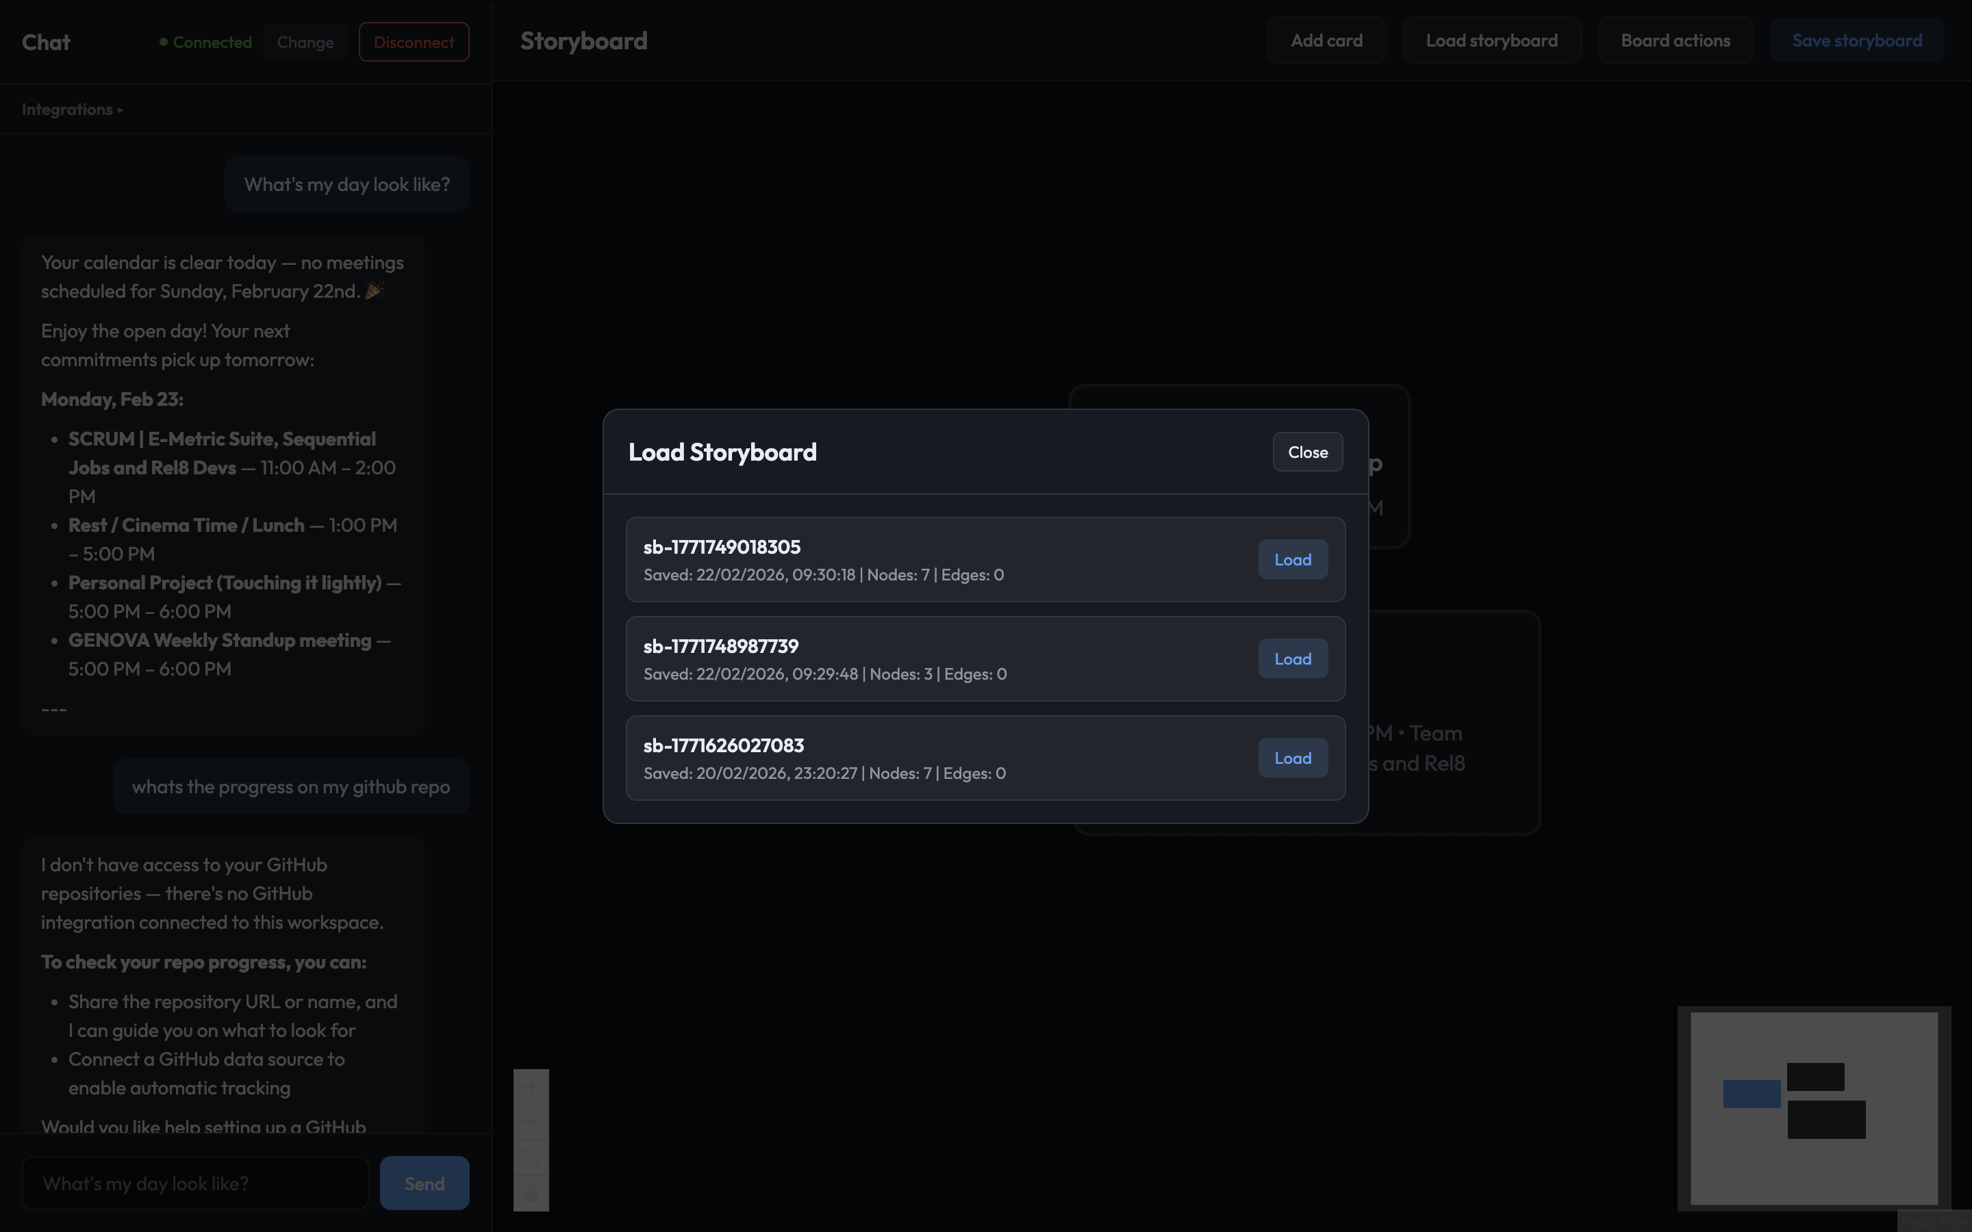Load storyboard sb-1771749018305

(1292, 560)
